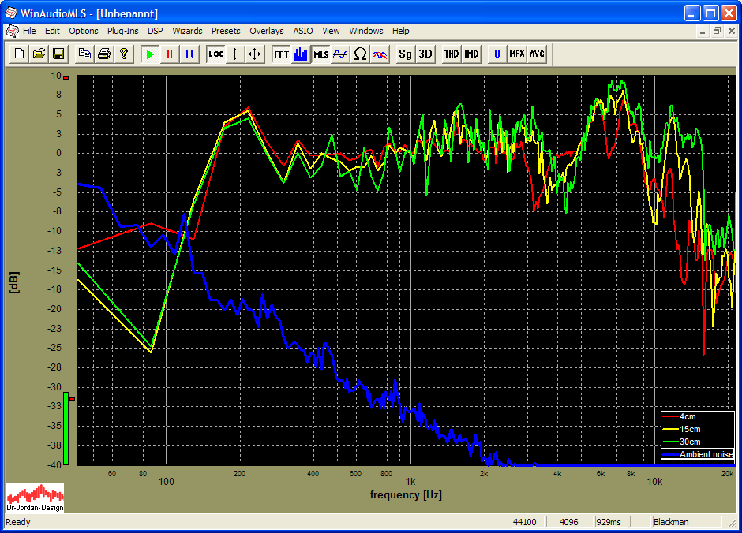Expand the DSP menu
Image resolution: width=742 pixels, height=533 pixels.
coord(156,31)
